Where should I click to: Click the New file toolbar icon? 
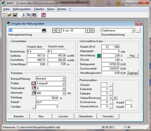(x=4, y=15)
